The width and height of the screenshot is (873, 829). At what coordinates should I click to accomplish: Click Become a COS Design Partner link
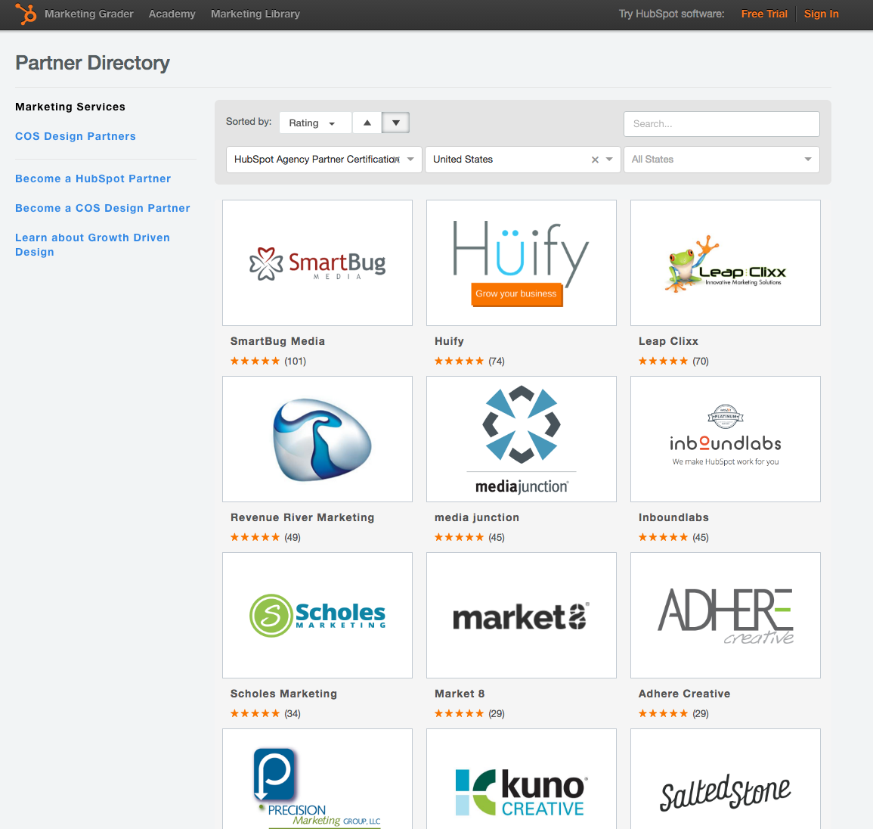103,208
